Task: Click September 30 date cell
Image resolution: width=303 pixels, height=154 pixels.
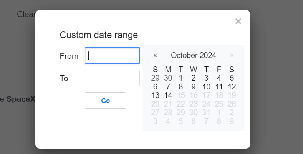Action: [x=168, y=78]
